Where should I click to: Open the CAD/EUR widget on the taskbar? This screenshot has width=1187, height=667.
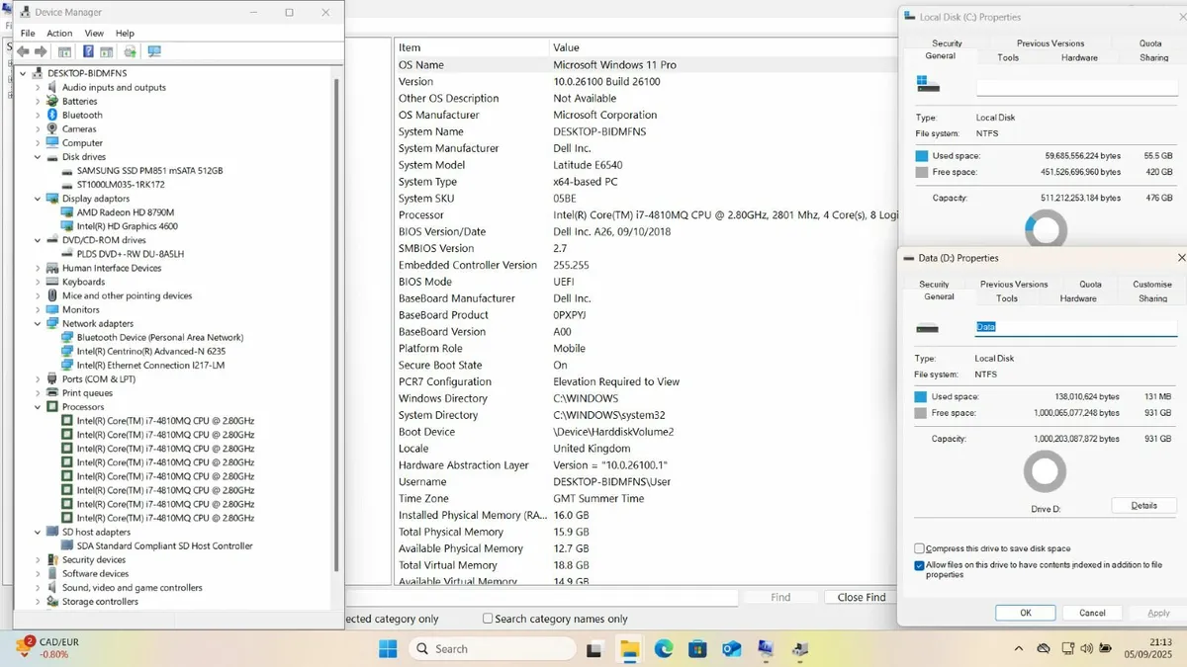click(46, 648)
